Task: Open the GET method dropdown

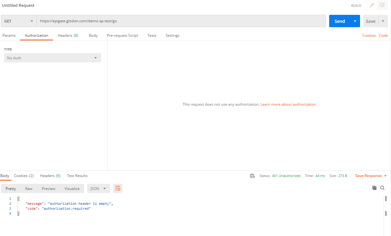Action: (x=19, y=21)
